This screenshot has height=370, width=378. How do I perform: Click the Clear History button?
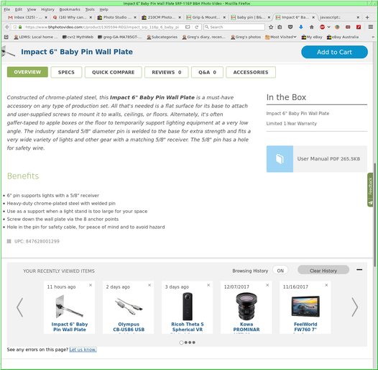(323, 271)
